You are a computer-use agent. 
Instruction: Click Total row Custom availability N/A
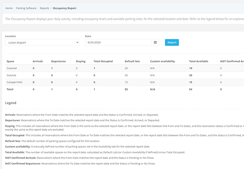point(153,89)
